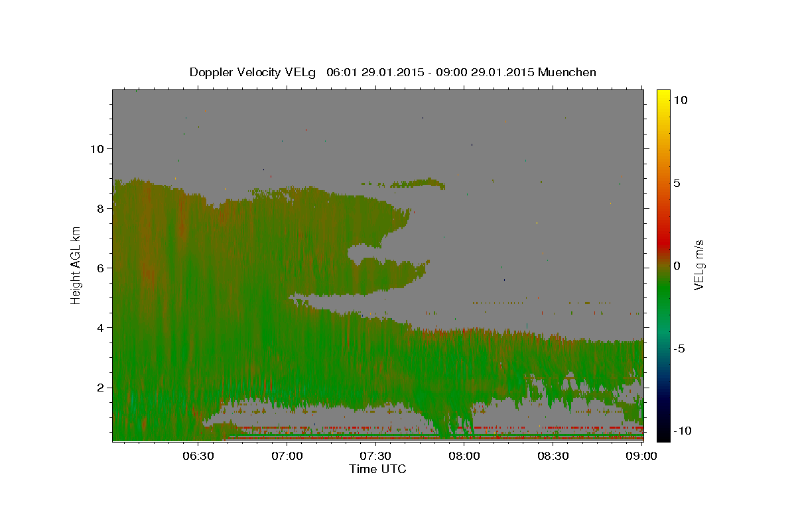Click the colorbar value 5 label

click(x=677, y=183)
